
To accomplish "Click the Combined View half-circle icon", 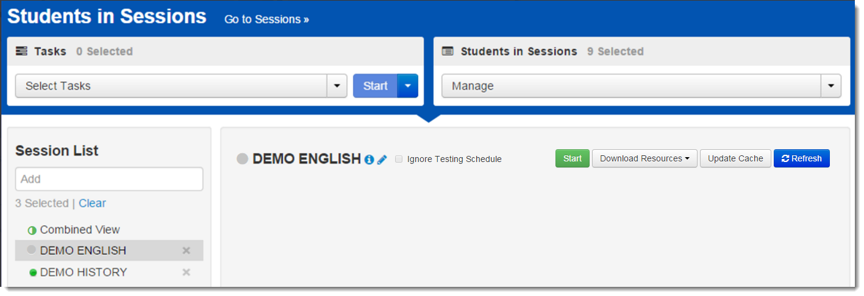I will (x=32, y=230).
